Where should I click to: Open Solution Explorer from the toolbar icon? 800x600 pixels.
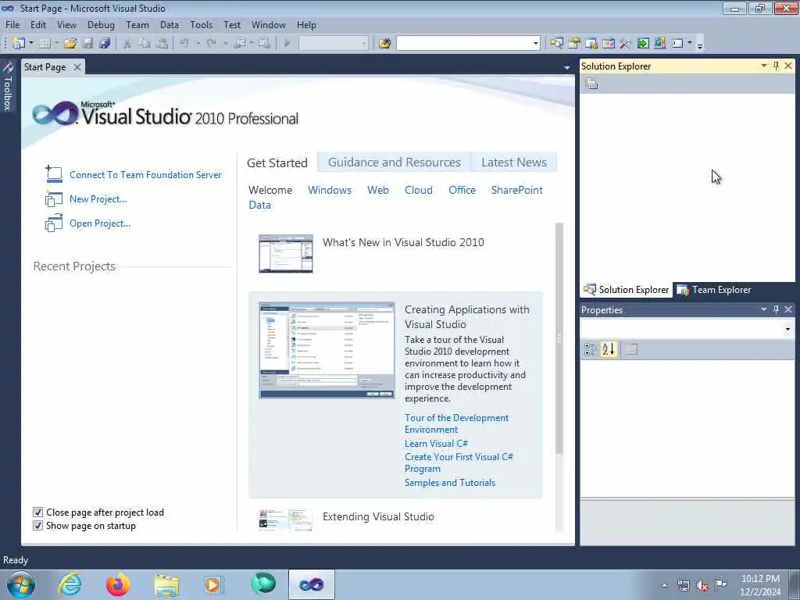pos(556,44)
